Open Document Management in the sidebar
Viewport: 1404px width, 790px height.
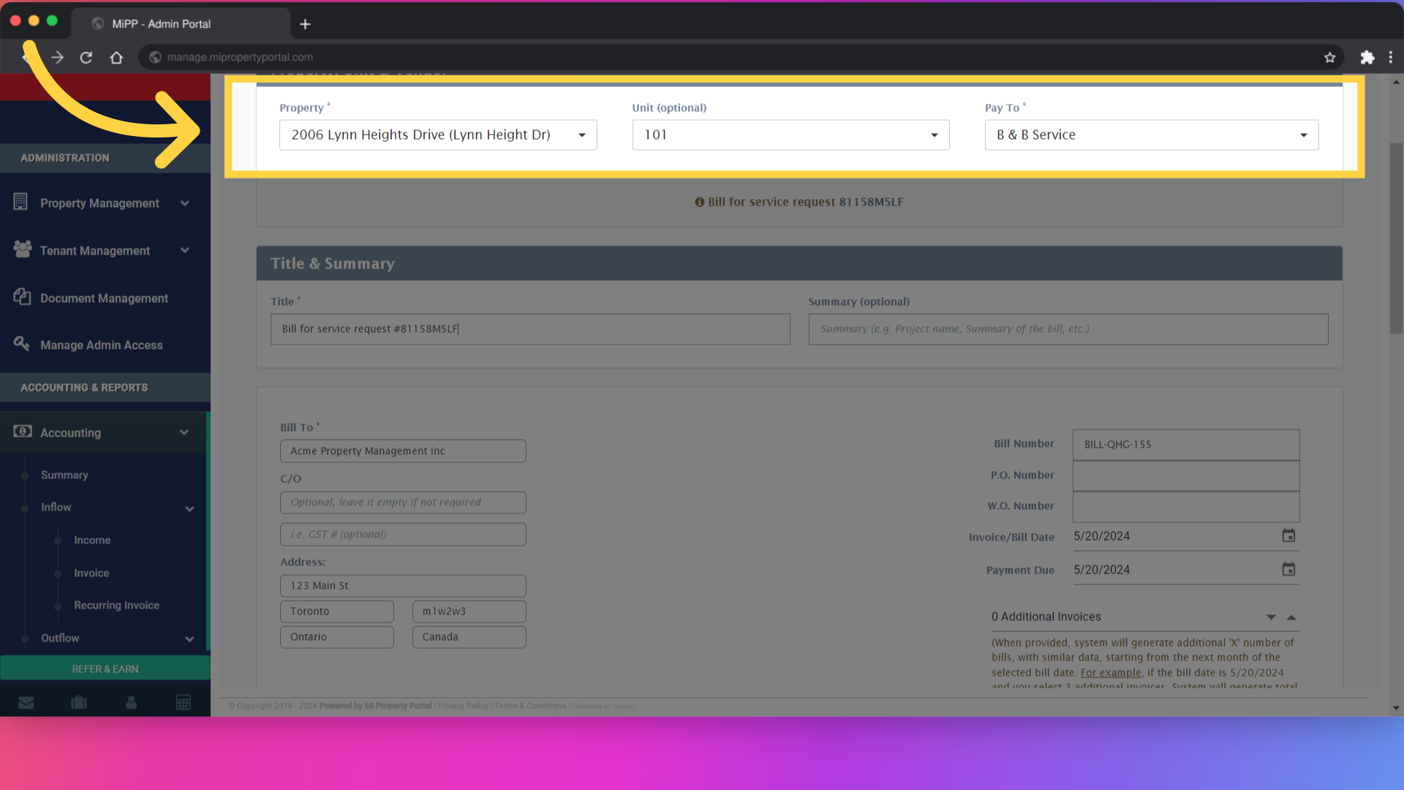click(104, 298)
